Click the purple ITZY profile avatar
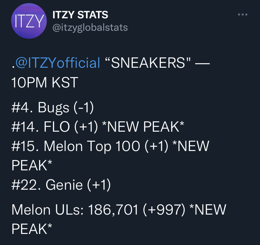Viewport: 260px width, 245px height. (29, 21)
